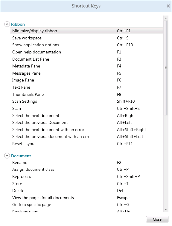
Task: Select the Document List Pane row
Action: point(86,59)
